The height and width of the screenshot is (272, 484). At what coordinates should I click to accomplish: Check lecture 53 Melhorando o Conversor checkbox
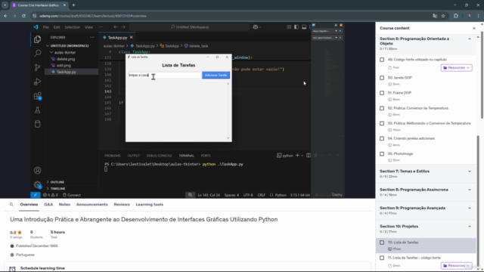[382, 123]
